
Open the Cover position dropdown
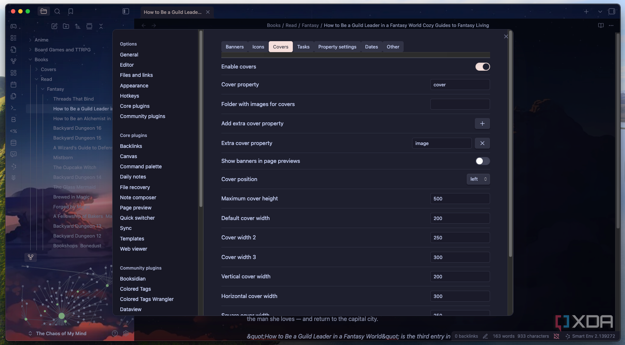click(478, 179)
